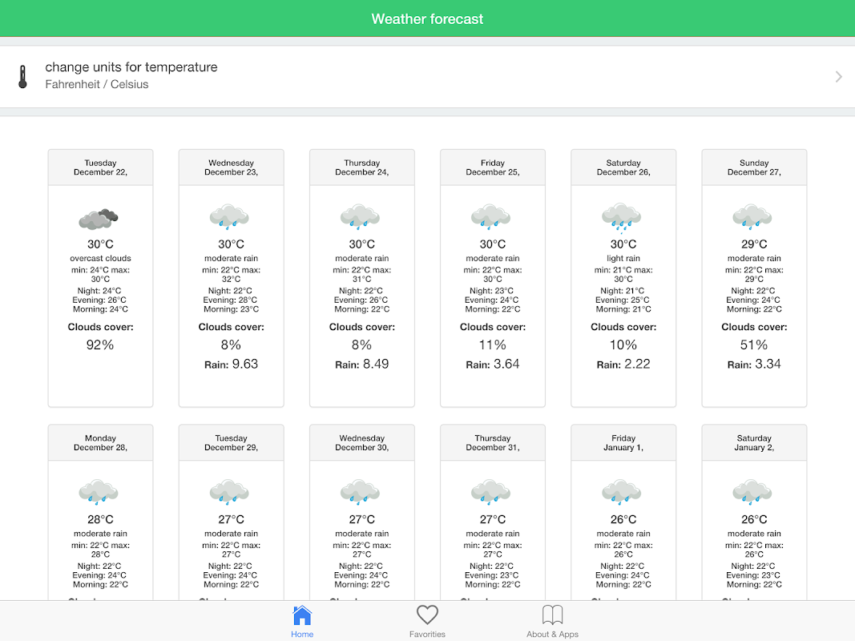Viewport: 855px width, 641px height.
Task: Select Thursday December 24 card header
Action: 362,167
